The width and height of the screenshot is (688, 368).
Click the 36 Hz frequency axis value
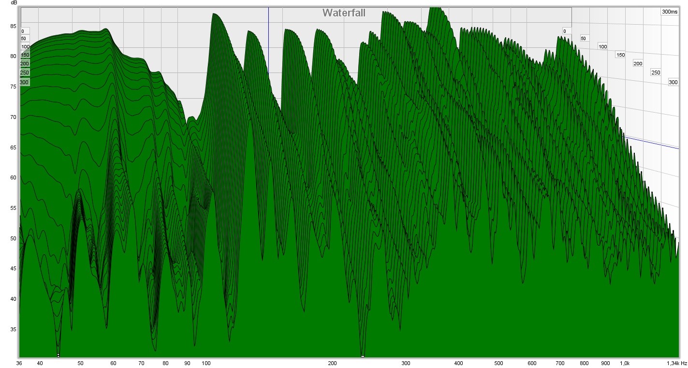pos(19,363)
